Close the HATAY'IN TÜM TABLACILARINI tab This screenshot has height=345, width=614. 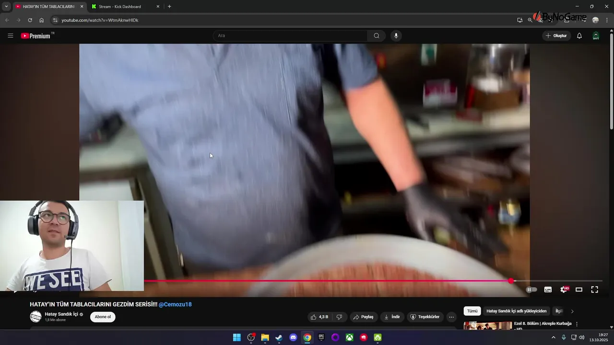[x=82, y=7]
